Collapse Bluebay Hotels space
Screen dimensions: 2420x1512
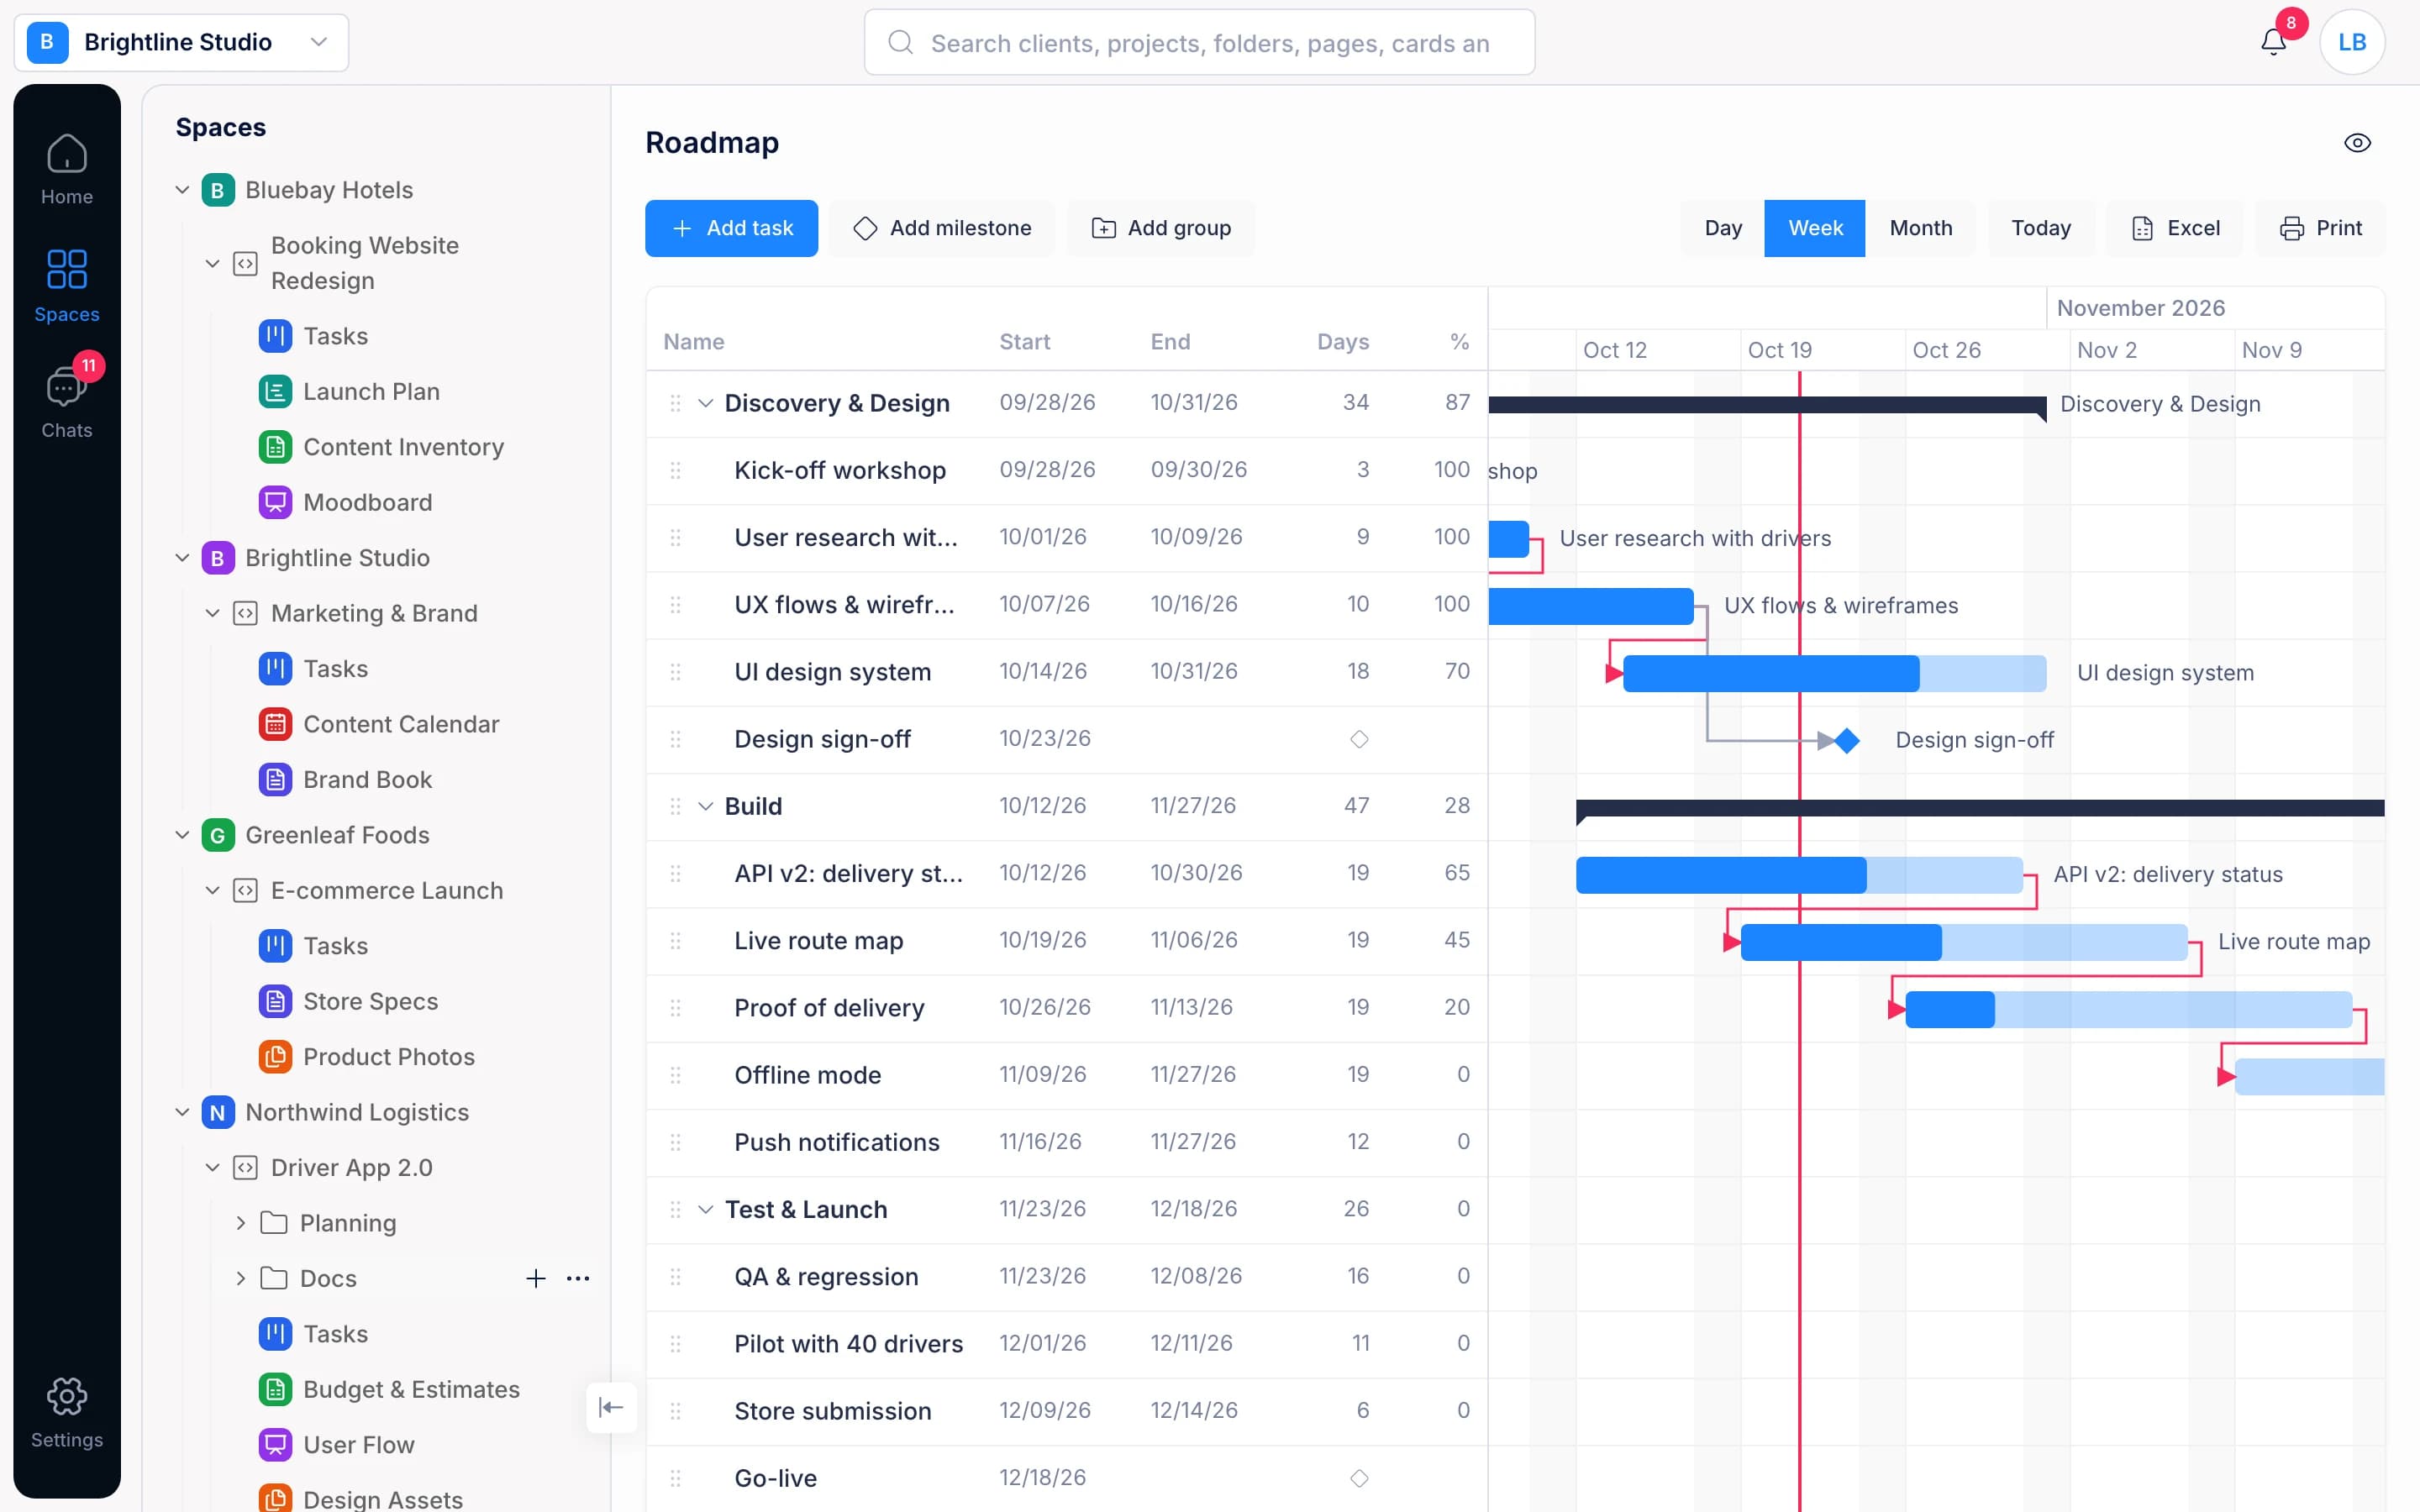[182, 190]
